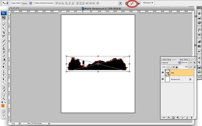The height and width of the screenshot is (126, 202).
Task: Select the History Brush tool
Action: pyautogui.click(x=4, y=52)
